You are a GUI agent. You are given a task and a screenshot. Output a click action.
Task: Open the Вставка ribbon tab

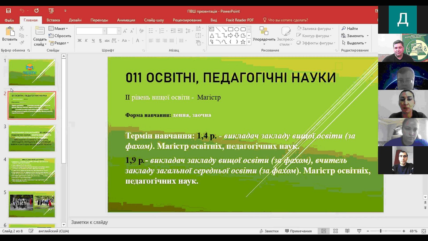(53, 20)
